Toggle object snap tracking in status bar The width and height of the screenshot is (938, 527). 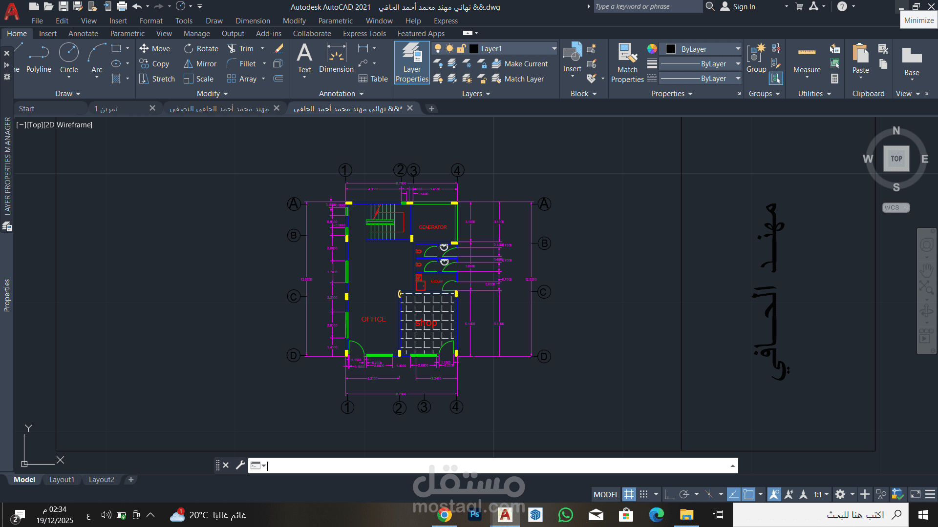pyautogui.click(x=733, y=494)
